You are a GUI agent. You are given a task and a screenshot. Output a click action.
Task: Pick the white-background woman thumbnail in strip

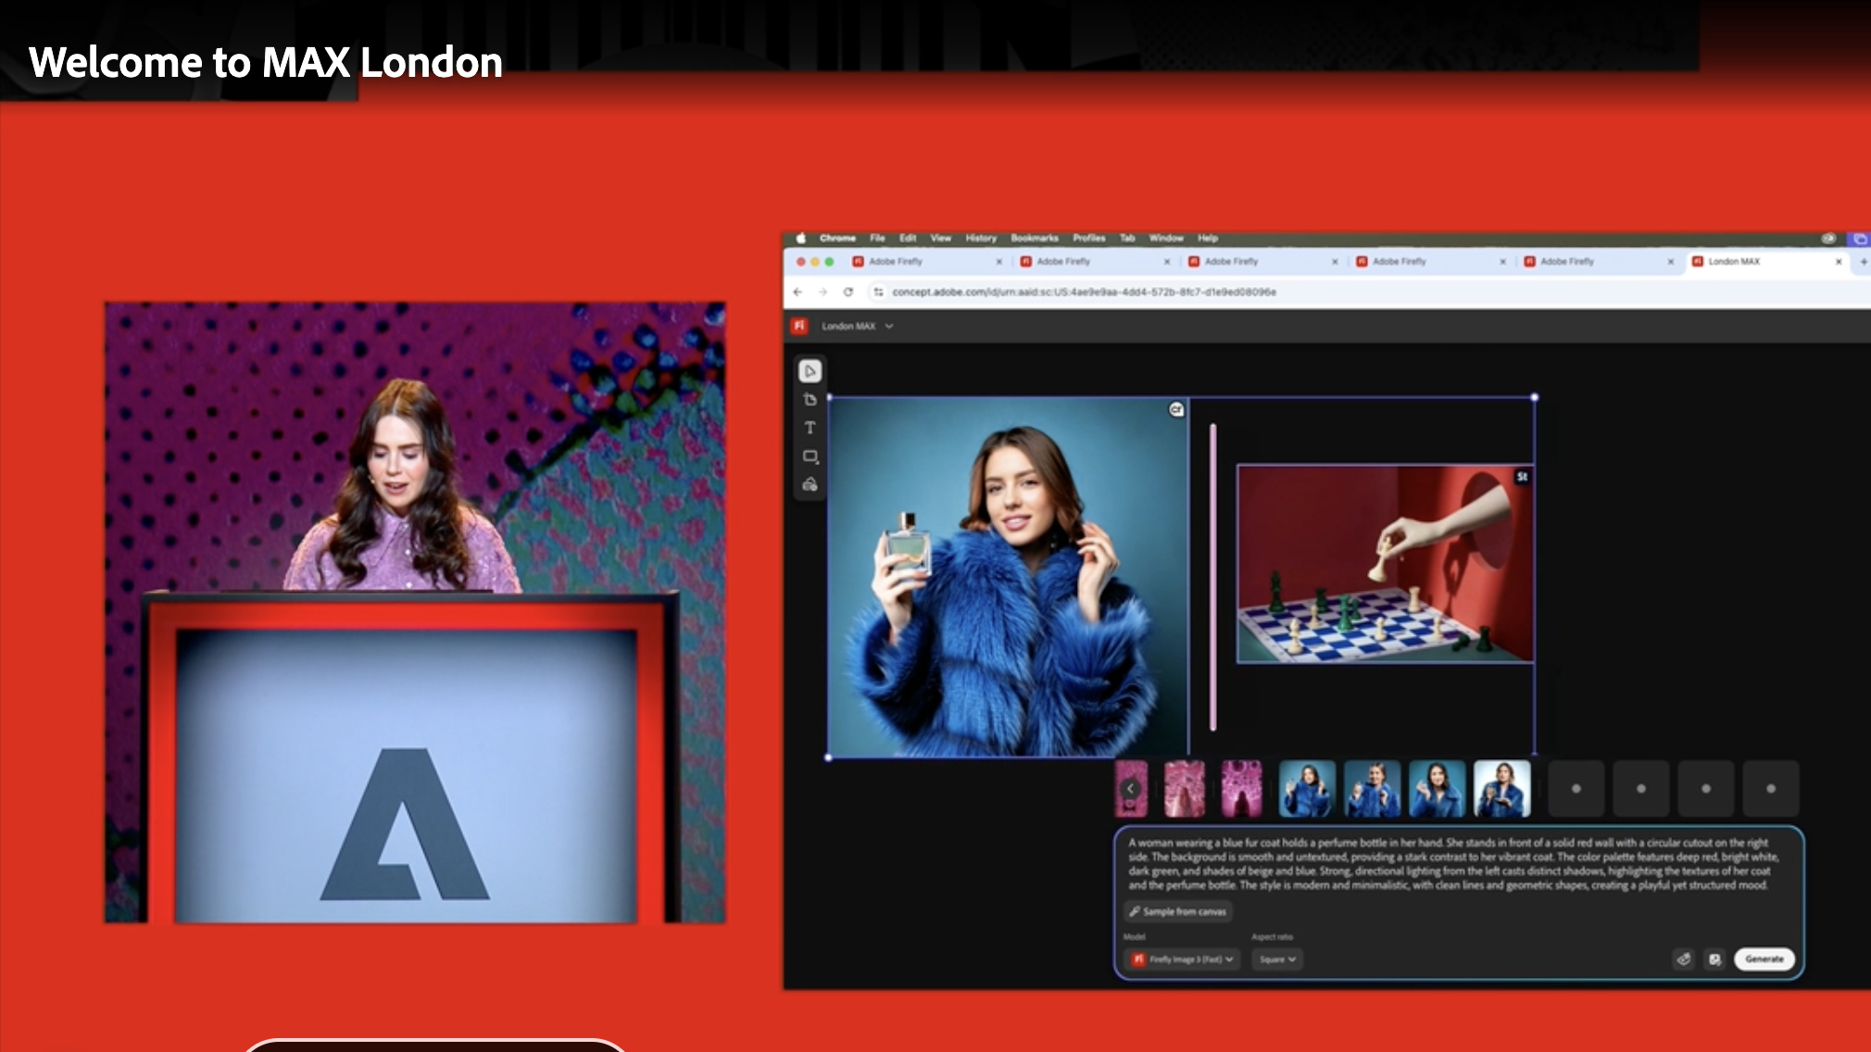1501,789
